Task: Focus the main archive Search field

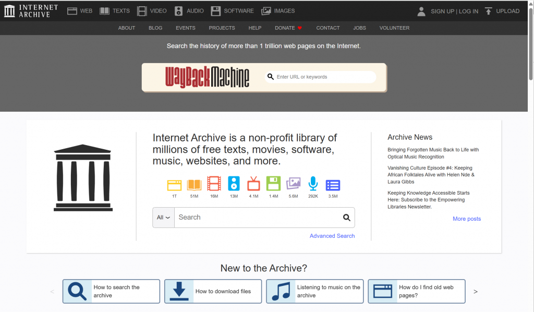Action: tap(258, 218)
